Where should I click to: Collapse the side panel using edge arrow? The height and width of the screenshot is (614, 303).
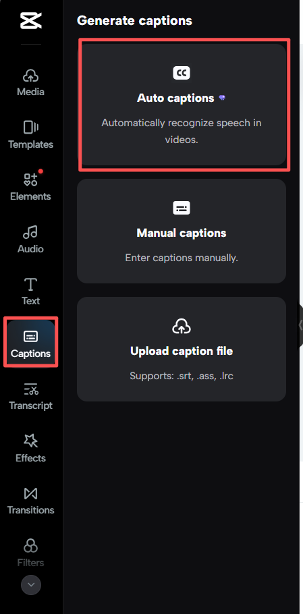click(300, 325)
